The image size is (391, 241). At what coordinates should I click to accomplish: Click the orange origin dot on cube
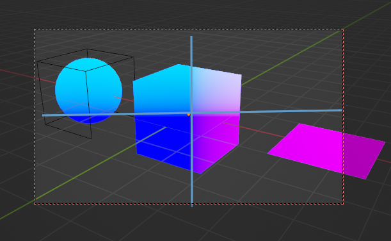click(x=189, y=115)
